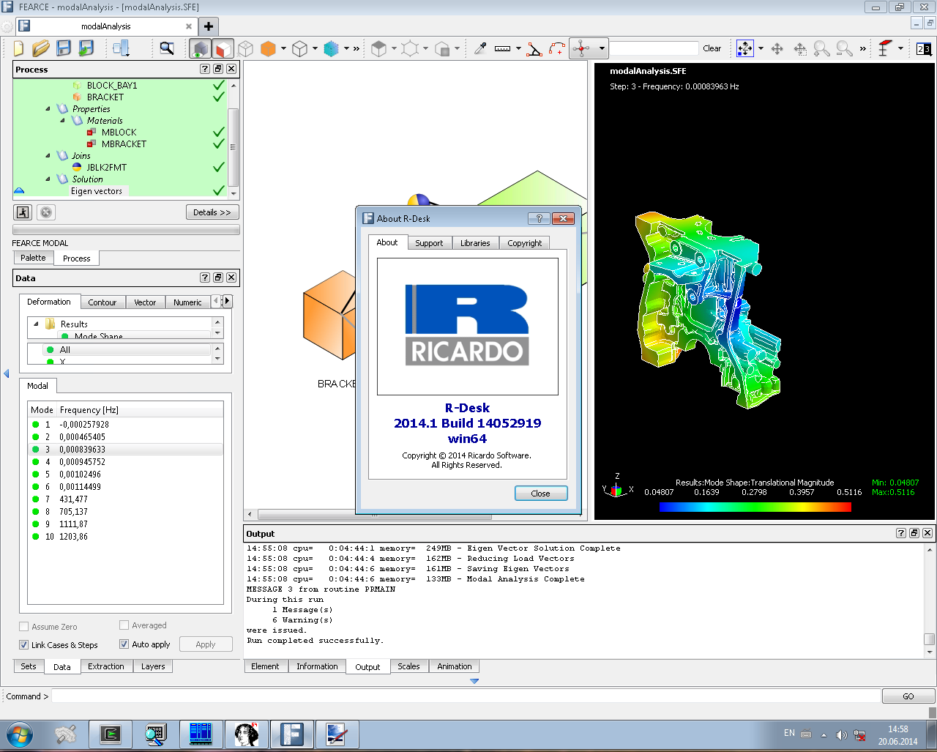Select the angle measurement tool

click(534, 48)
